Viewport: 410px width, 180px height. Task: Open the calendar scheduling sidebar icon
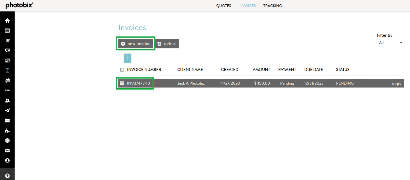(x=7, y=80)
